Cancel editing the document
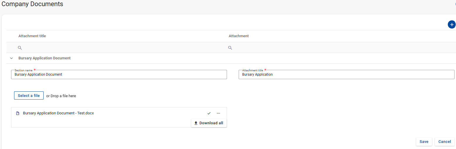This screenshot has height=149, width=456. [445, 142]
